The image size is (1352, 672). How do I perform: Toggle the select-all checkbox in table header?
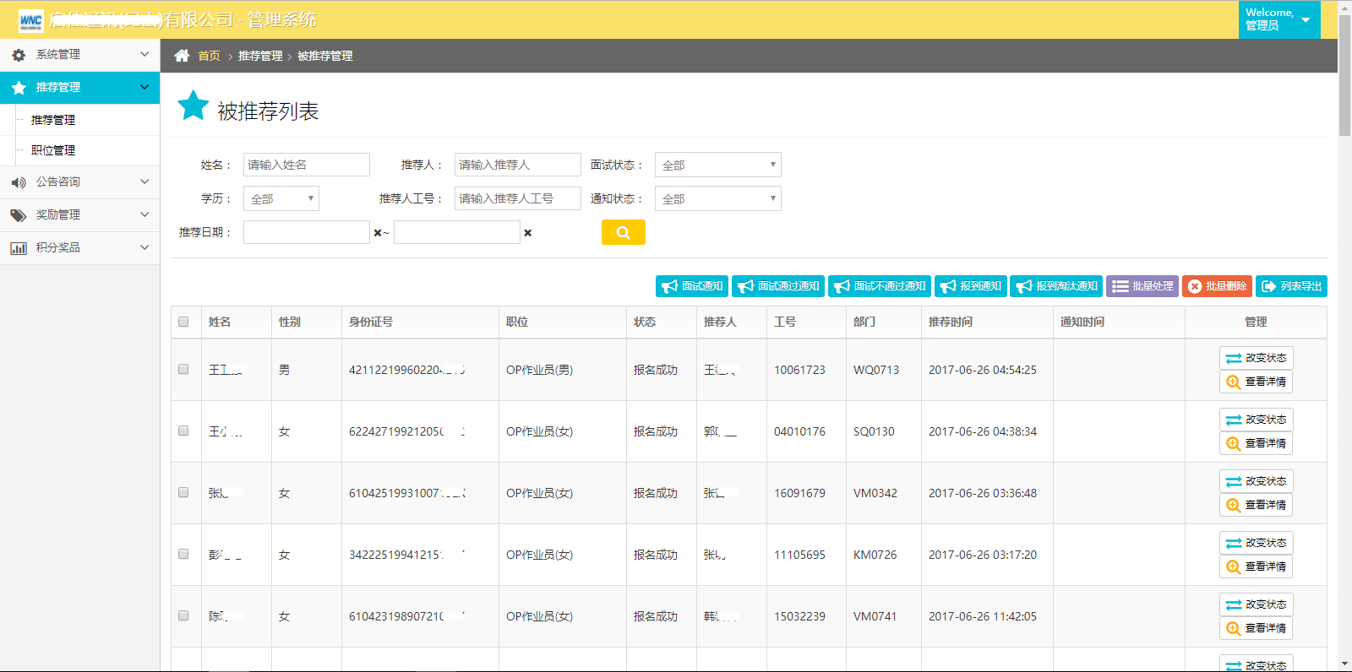(183, 322)
